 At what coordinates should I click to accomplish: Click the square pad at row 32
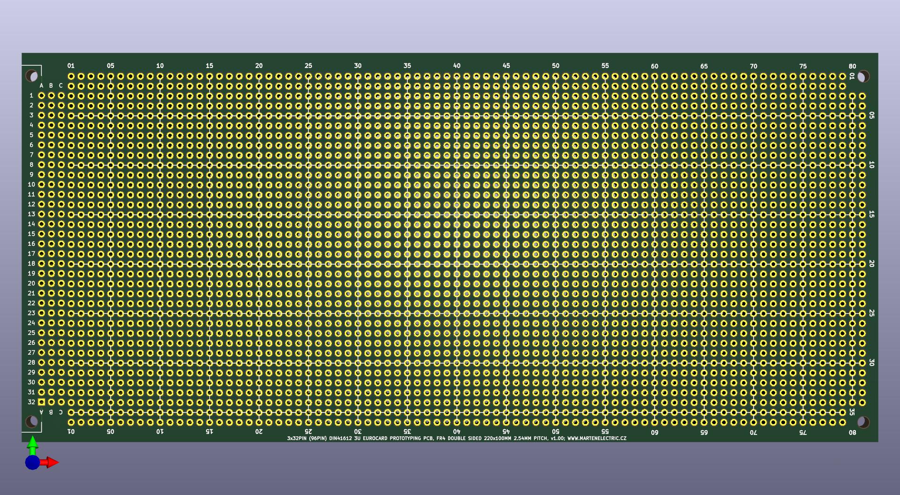(41, 402)
